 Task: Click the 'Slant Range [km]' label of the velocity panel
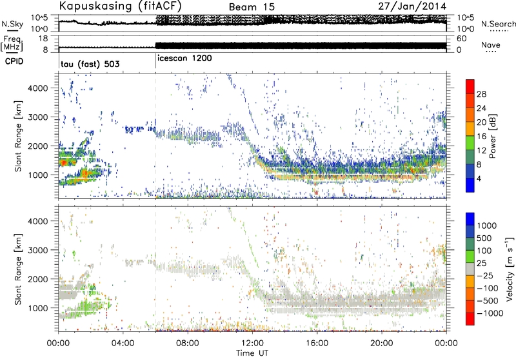coord(18,269)
